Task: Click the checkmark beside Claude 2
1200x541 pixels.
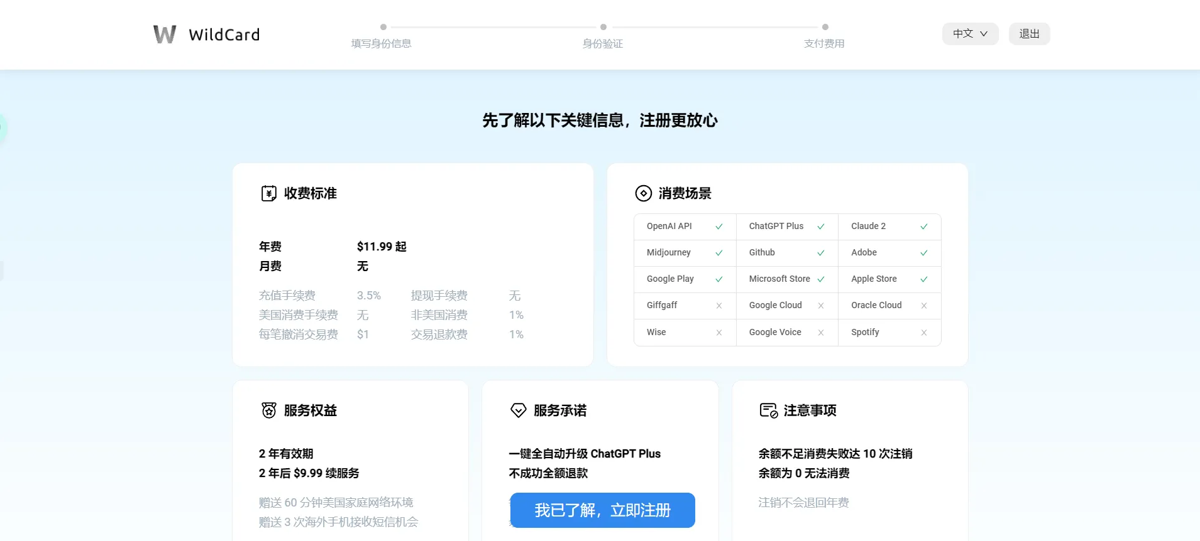Action: coord(923,227)
